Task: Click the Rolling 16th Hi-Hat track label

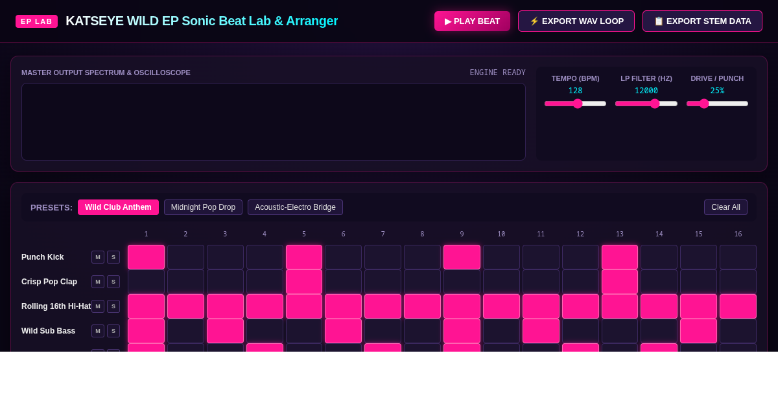Action: coord(56,306)
